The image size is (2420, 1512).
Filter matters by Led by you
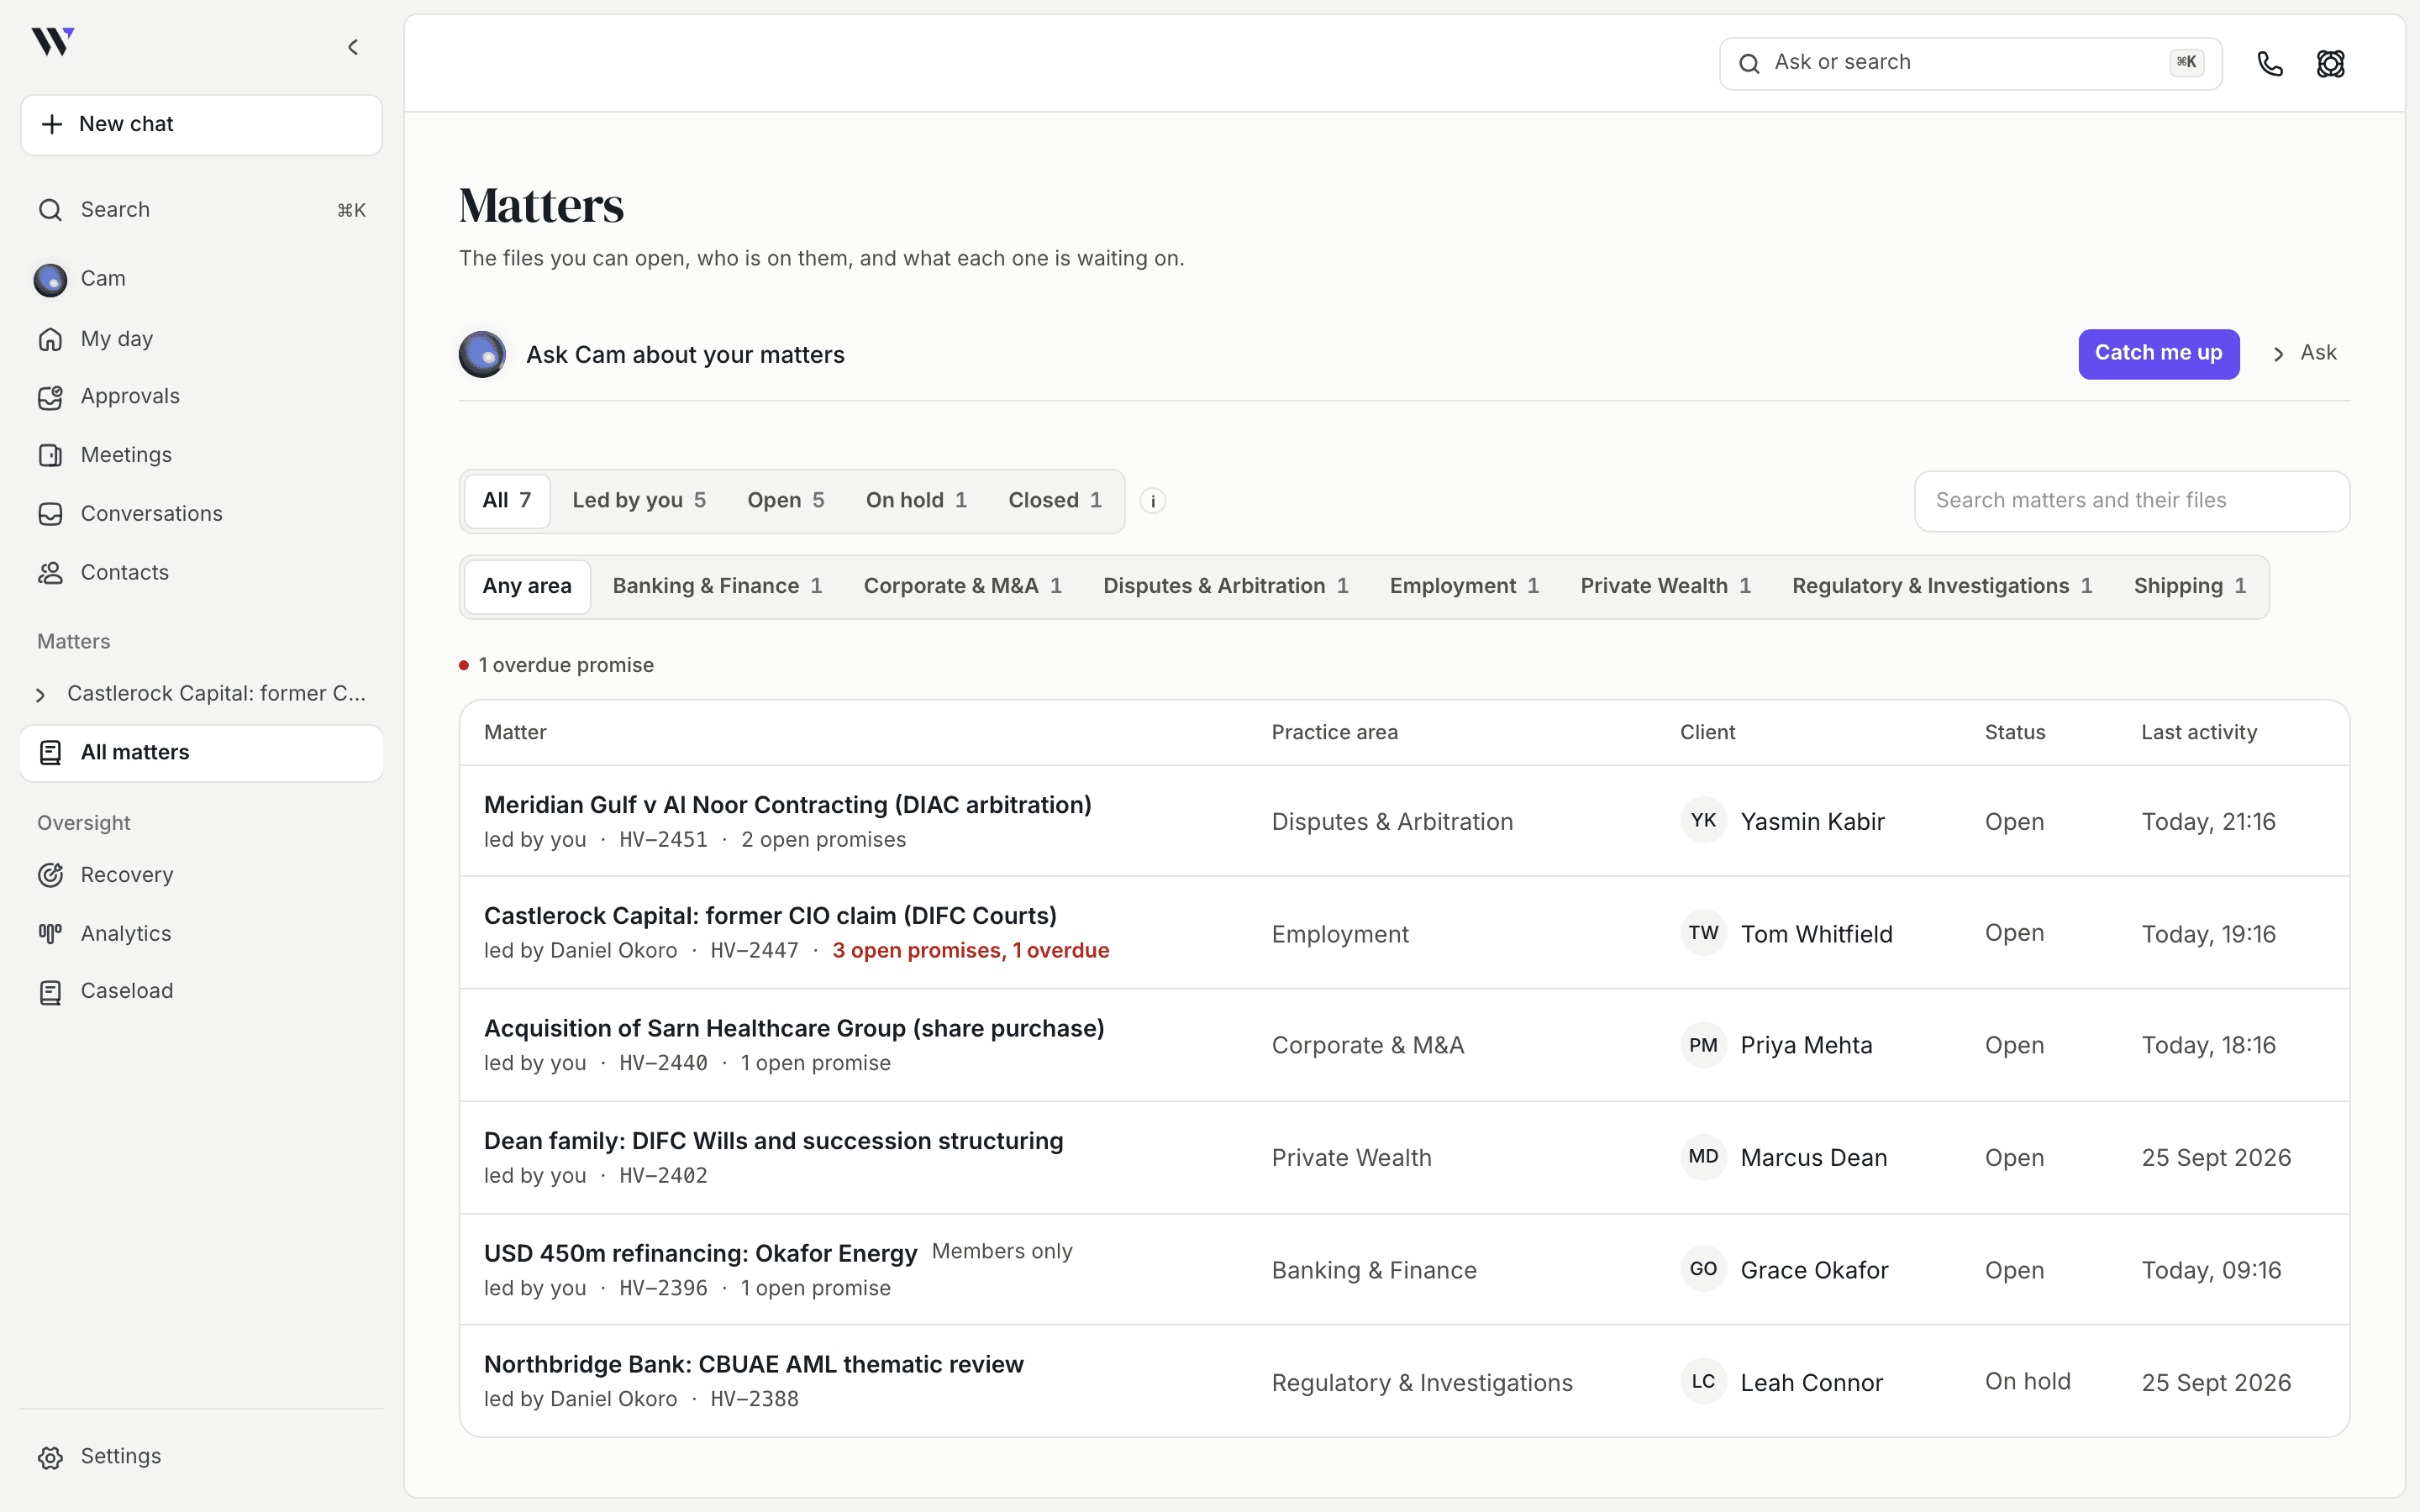tap(639, 501)
